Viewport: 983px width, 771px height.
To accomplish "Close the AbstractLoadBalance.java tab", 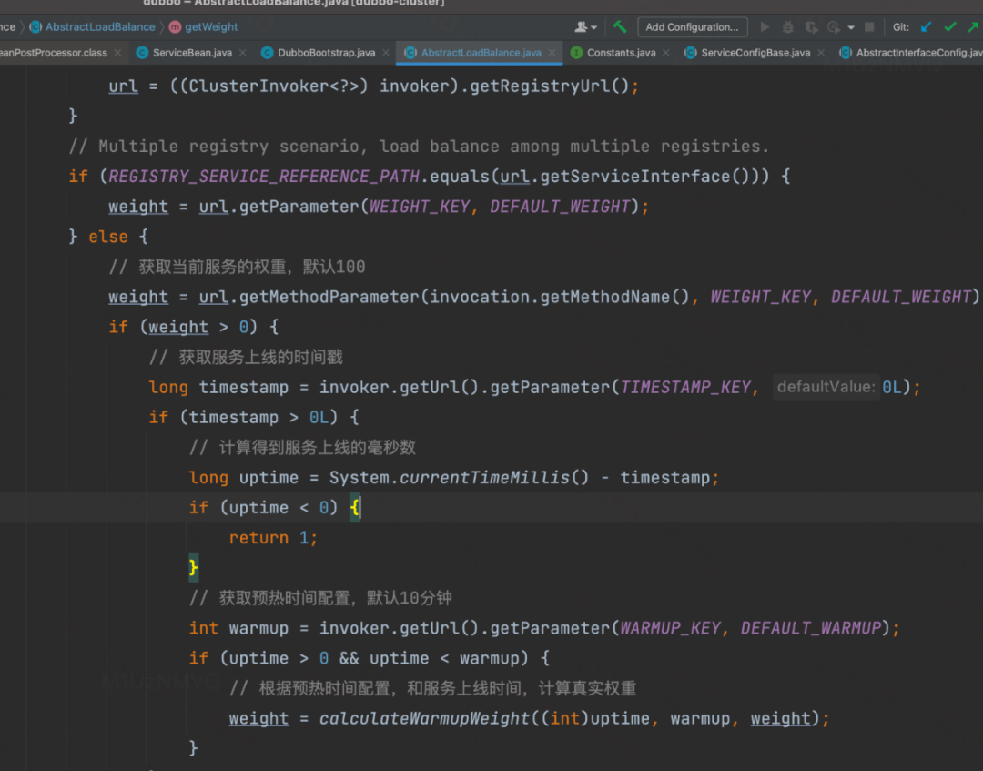I will point(552,53).
